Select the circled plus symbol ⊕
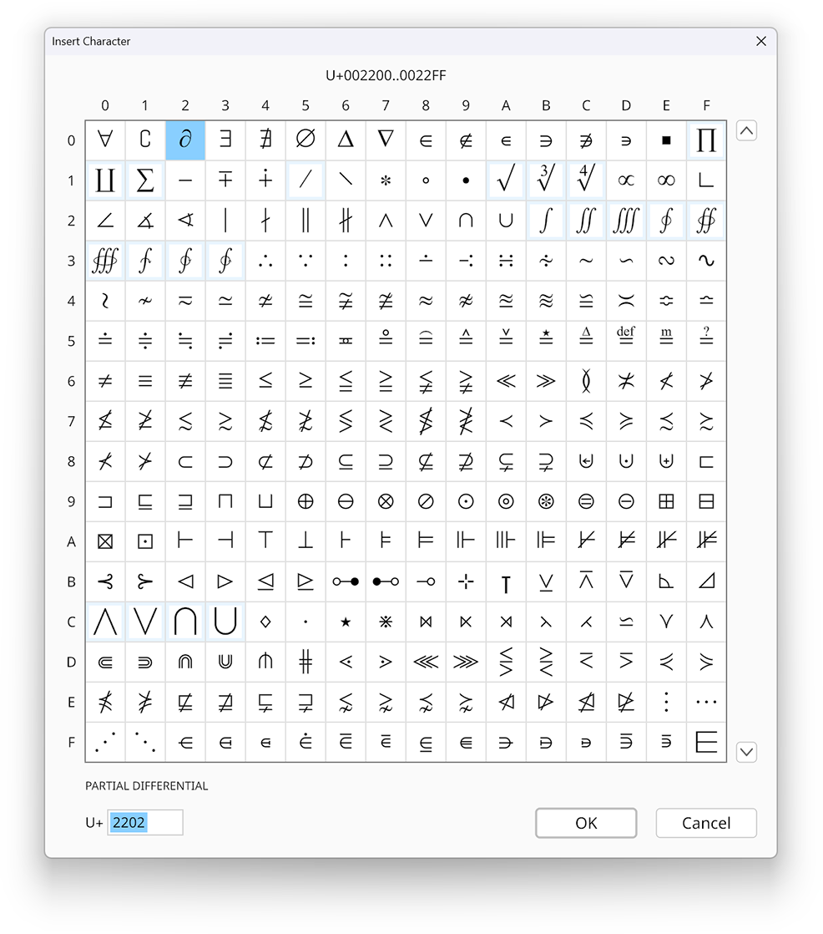The height and width of the screenshot is (934, 823). [x=305, y=501]
